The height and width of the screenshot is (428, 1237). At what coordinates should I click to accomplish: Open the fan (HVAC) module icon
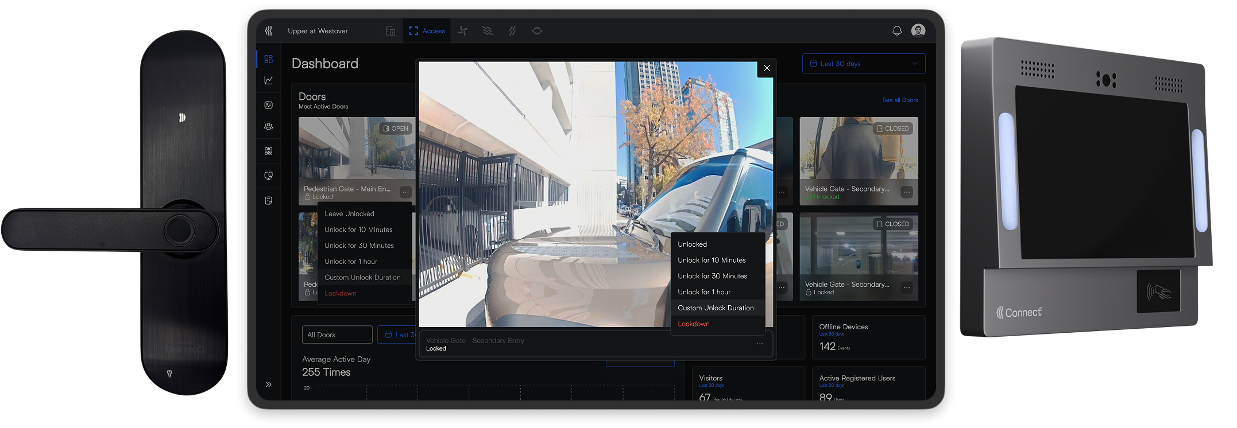coord(463,31)
